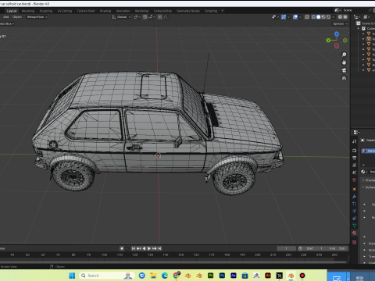
Task: Open File Explorer from the taskbar
Action: pos(153,276)
